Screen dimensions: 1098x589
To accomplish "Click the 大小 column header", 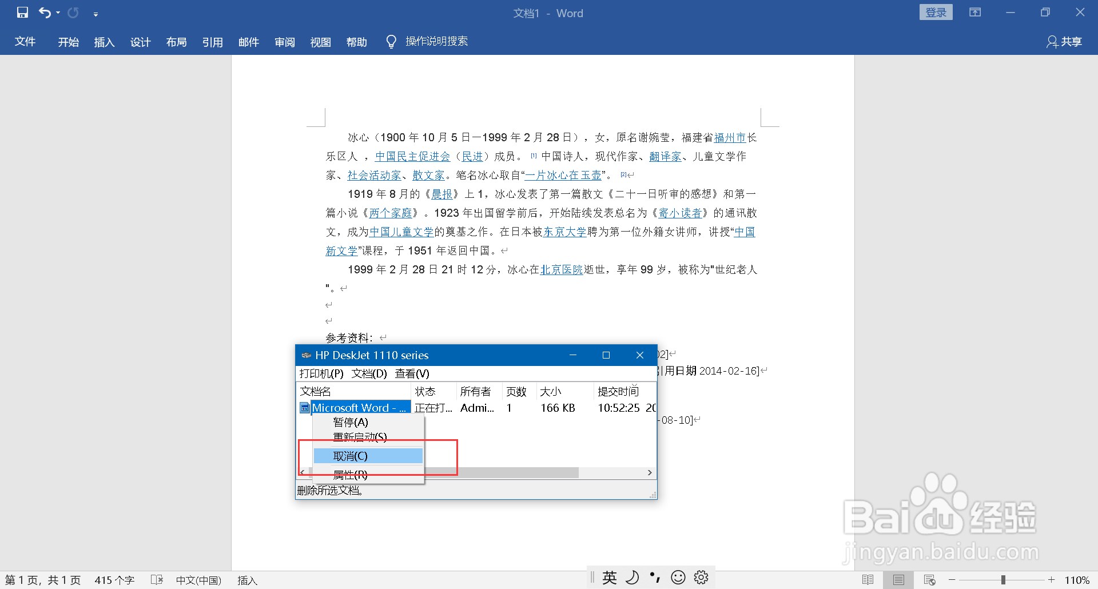I will (566, 391).
